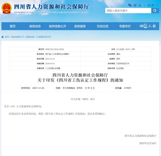Follow the 政策法规 breadcrumb link
Screen dimensions: 161x156
click(30, 37)
